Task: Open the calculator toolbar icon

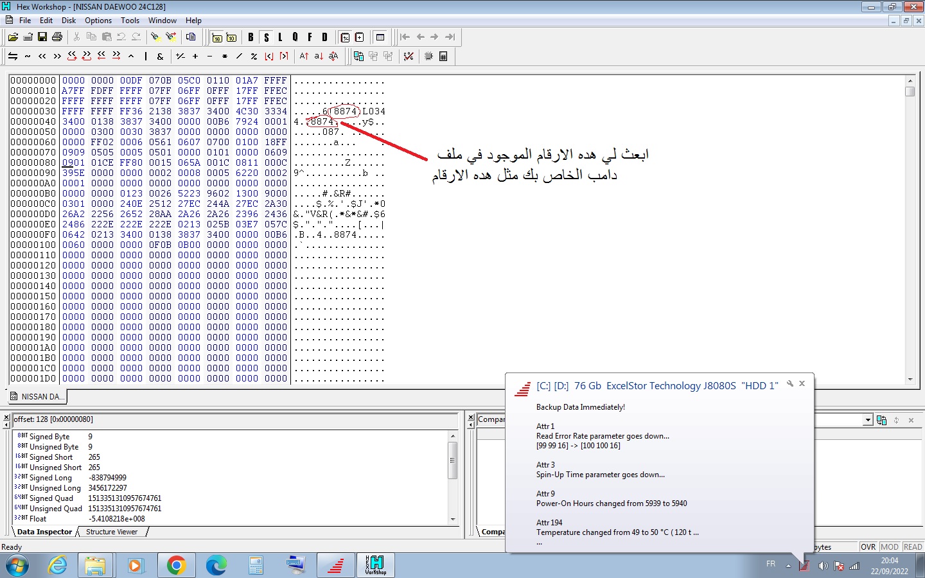Action: click(443, 57)
